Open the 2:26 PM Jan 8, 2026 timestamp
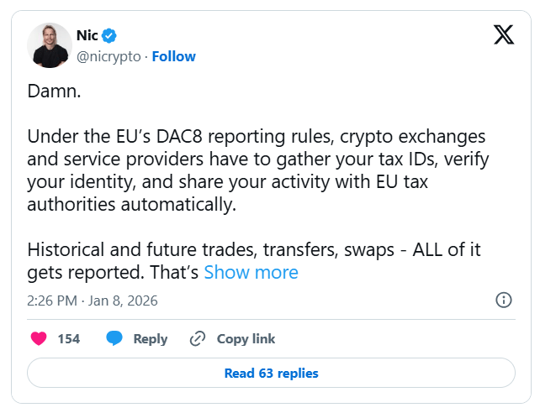 pyautogui.click(x=93, y=300)
